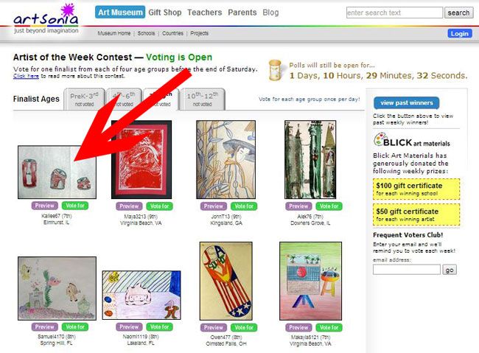The width and height of the screenshot is (479, 353).
Task: Click the Login button
Action: [460, 34]
